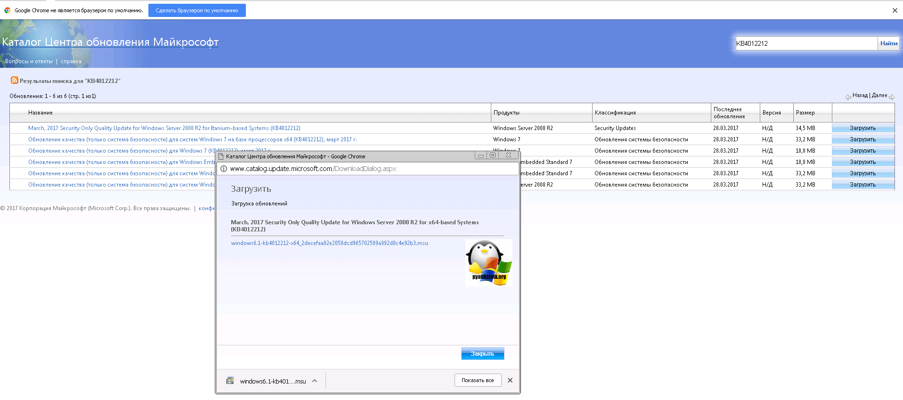Click the right arrow icon beside Далее
903x400 pixels.
tap(892, 97)
